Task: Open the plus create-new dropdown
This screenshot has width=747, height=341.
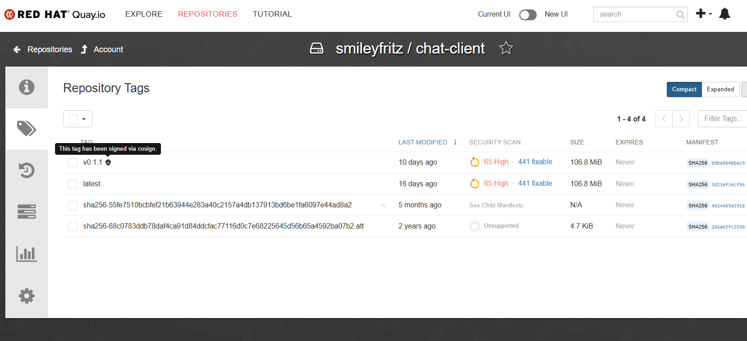Action: tap(704, 13)
